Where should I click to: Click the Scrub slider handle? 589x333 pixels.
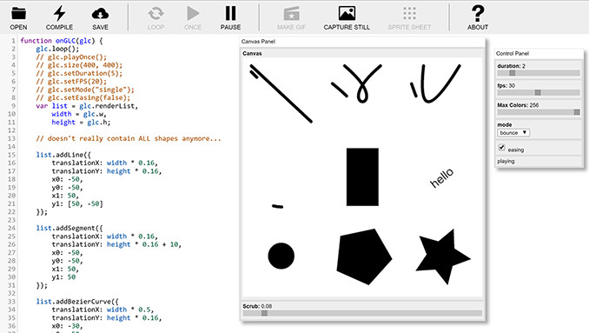[264, 313]
